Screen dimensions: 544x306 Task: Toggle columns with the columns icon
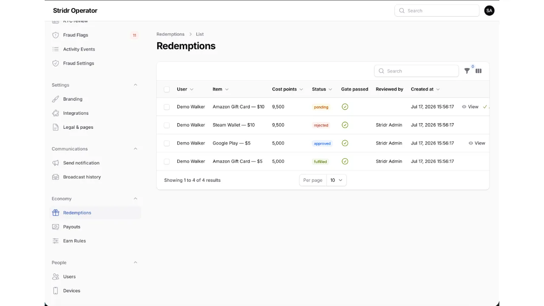[479, 71]
